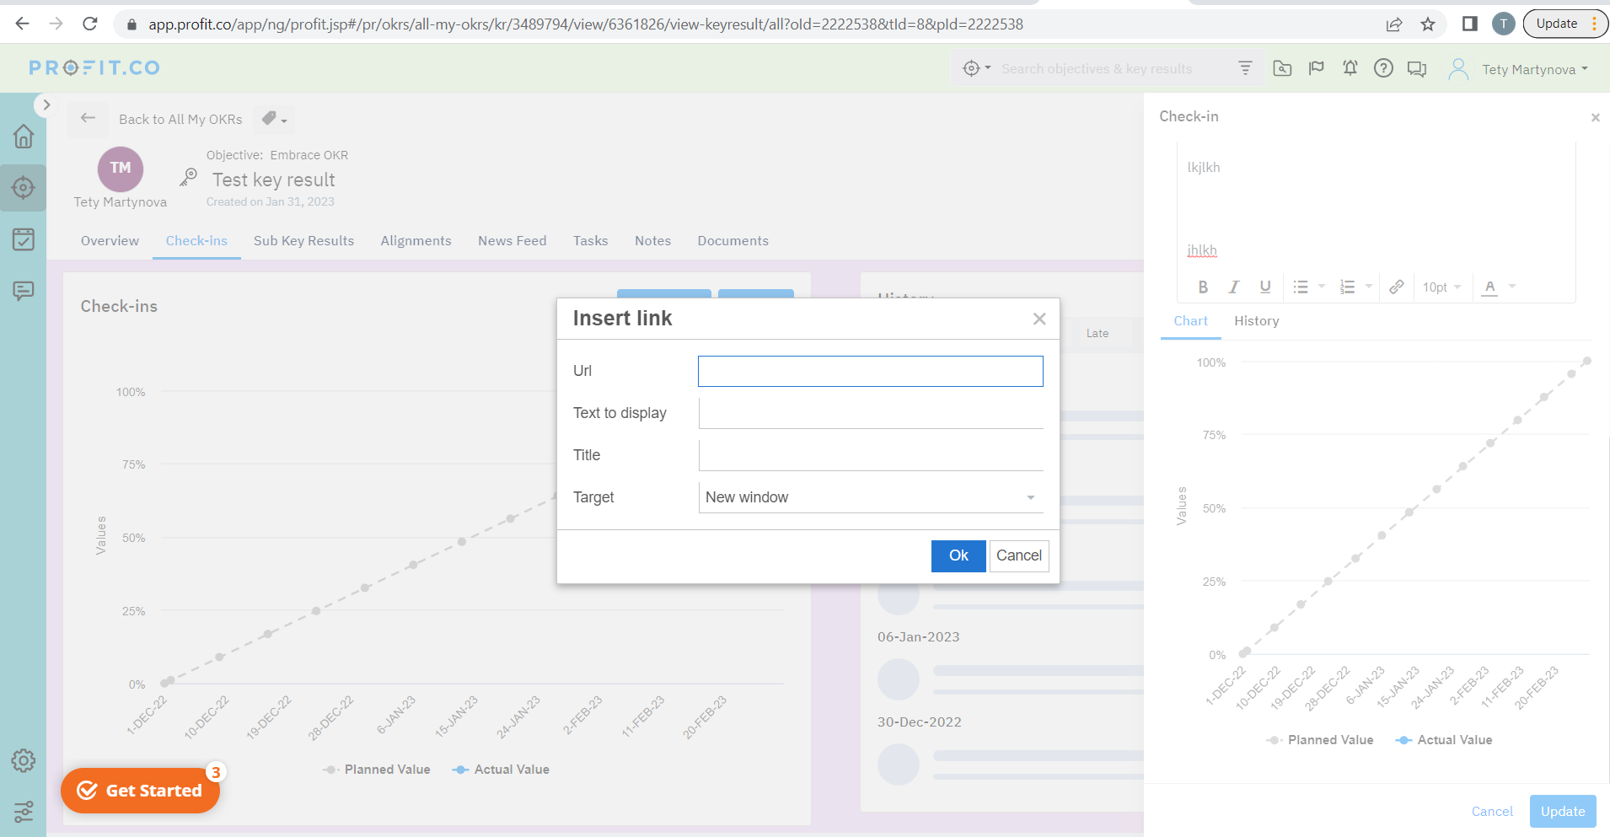Screen dimensions: 1610x837
Task: Go back using the Back arrow button
Action: pos(88,119)
